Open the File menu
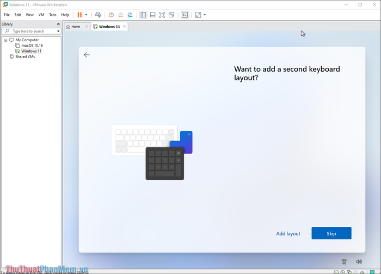Screen dimensions: 381x274 click(x=7, y=15)
